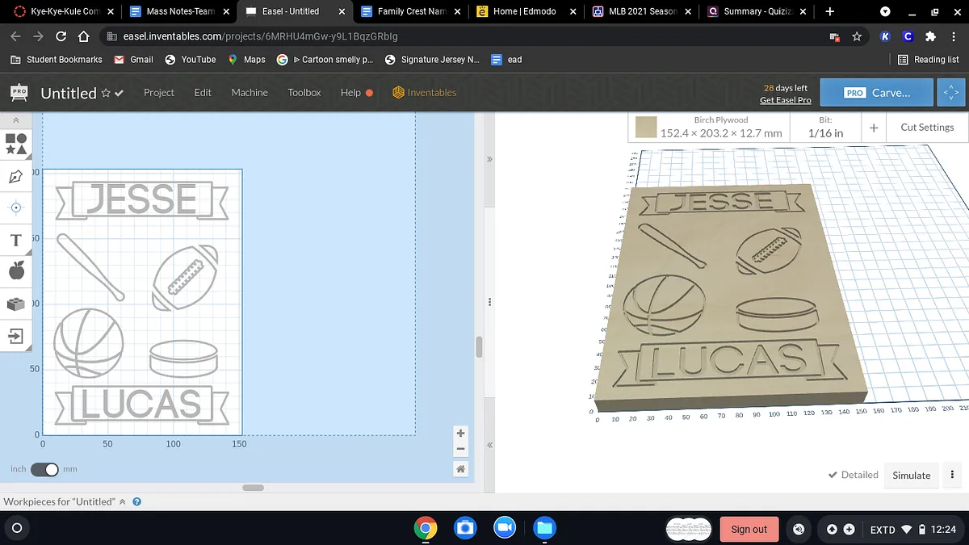
Task: Click the vertical canvas scrollbar handle
Action: pyautogui.click(x=479, y=347)
